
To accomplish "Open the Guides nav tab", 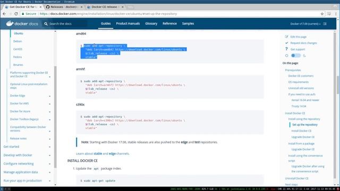I will coord(106,23).
